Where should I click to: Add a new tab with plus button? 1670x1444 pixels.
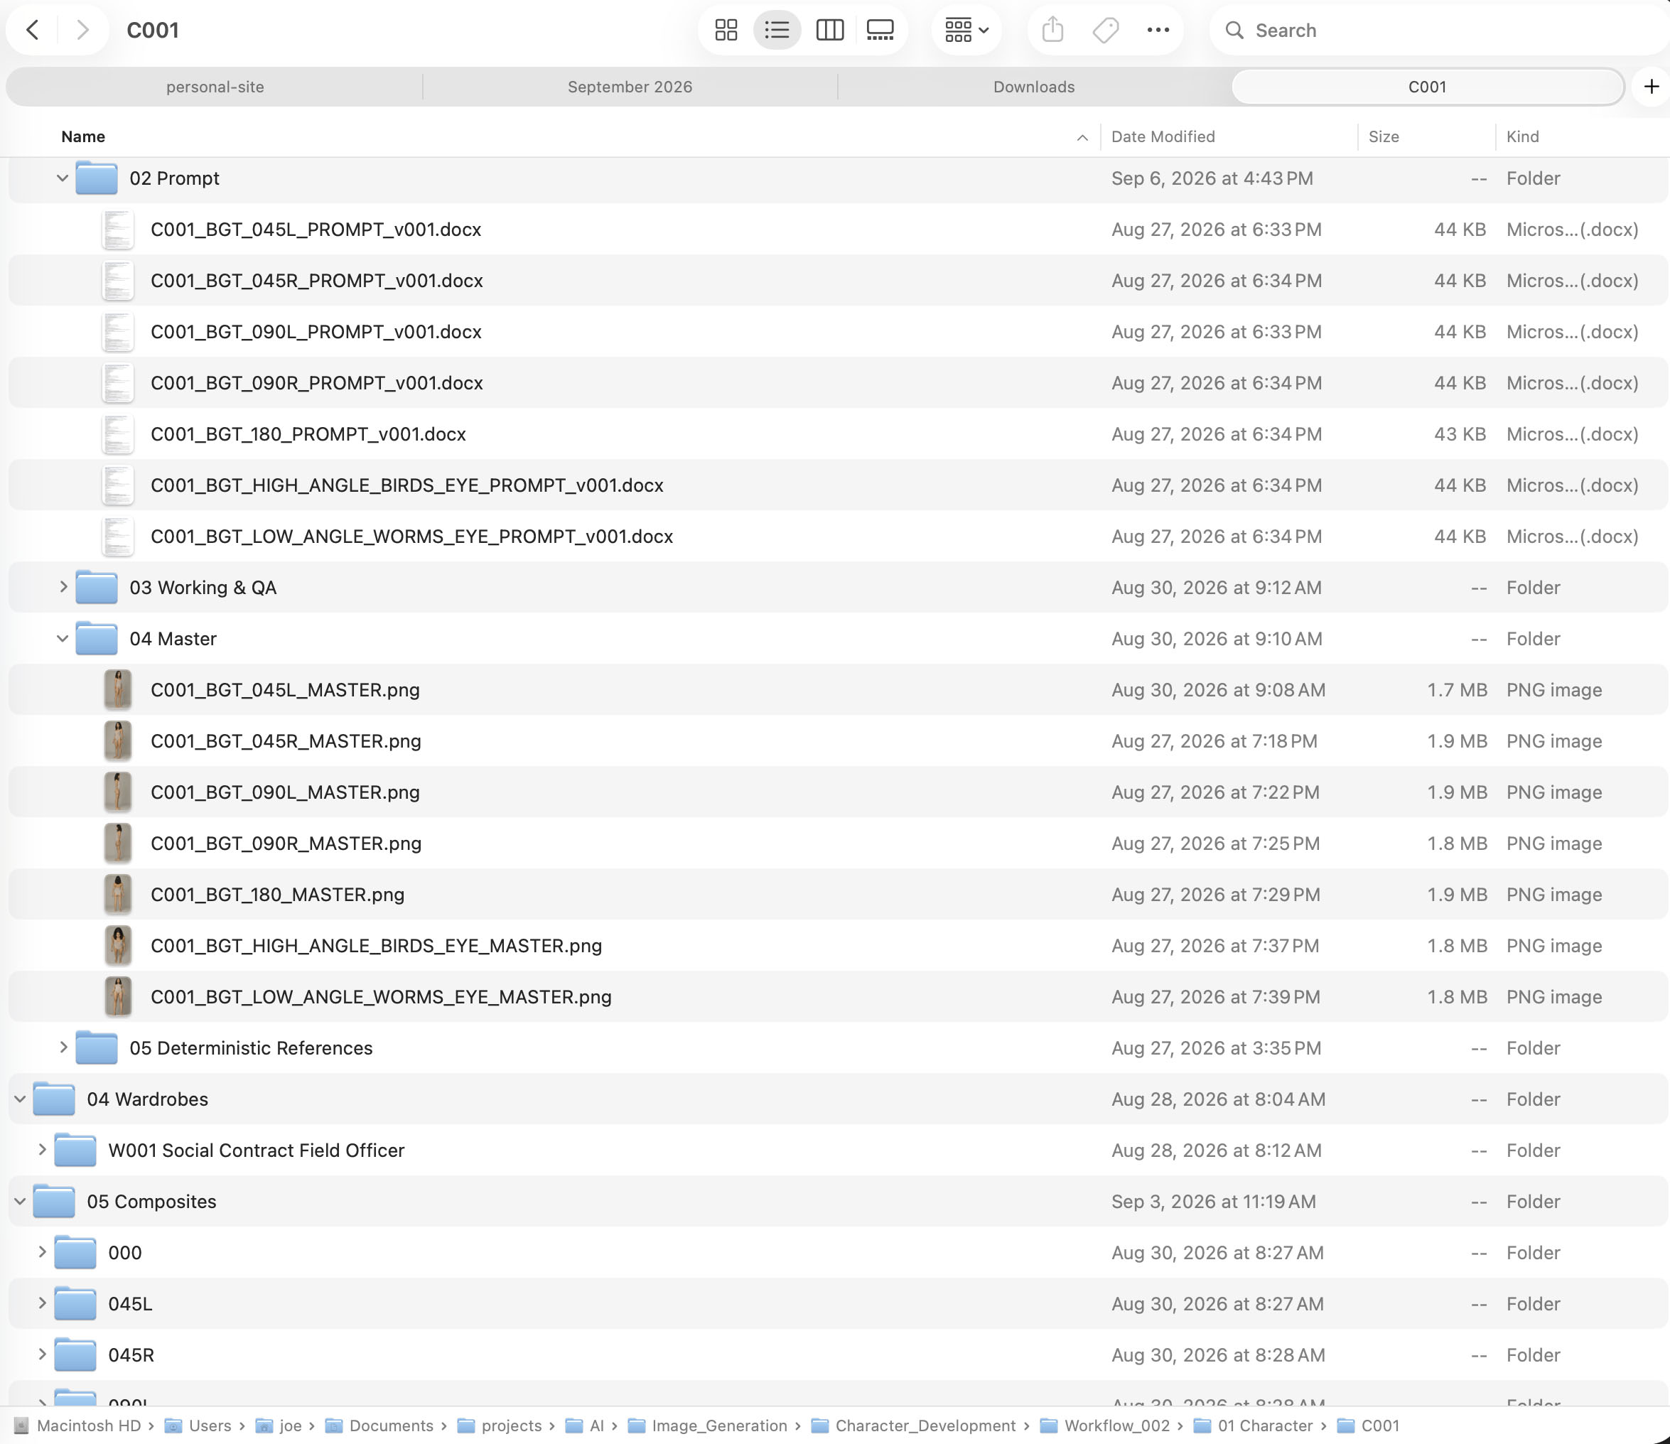(1651, 86)
